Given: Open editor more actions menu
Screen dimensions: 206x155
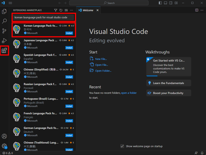Looking at the screenshot, I should pos(202,10).
